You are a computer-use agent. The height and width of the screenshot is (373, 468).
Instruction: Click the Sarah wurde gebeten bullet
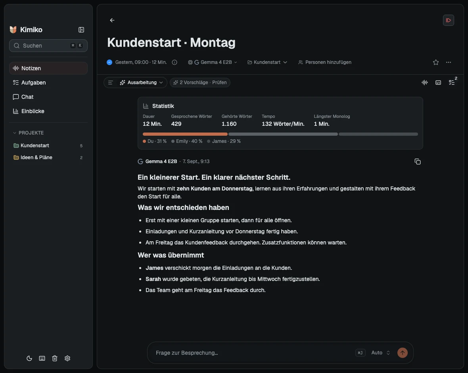(x=232, y=279)
